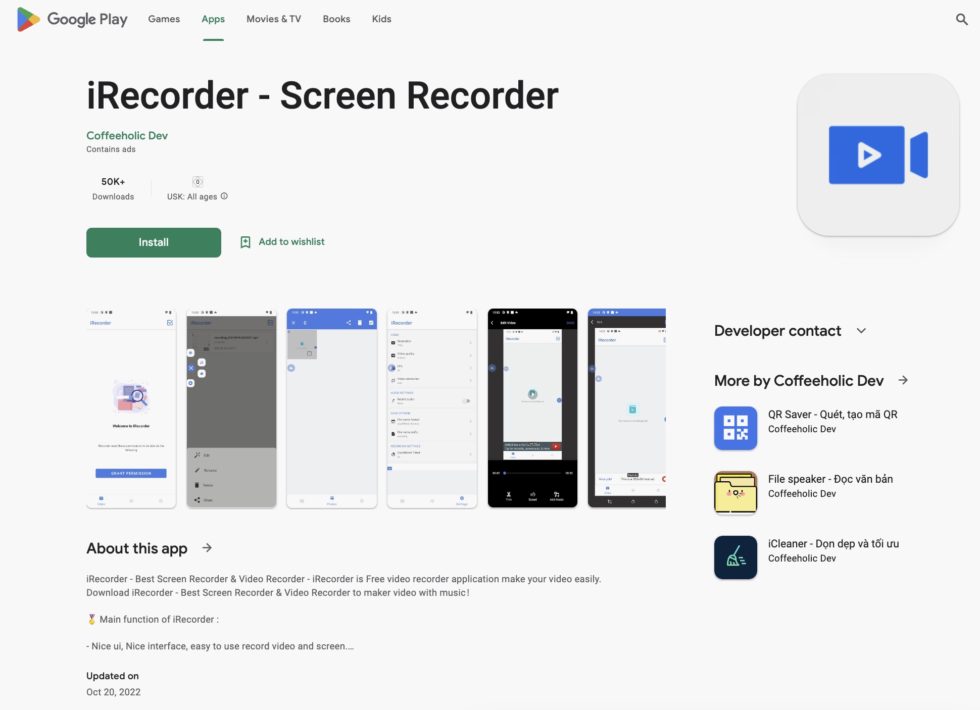Click Coffeeholic Dev developer link
Image resolution: width=980 pixels, height=710 pixels.
pyautogui.click(x=127, y=135)
